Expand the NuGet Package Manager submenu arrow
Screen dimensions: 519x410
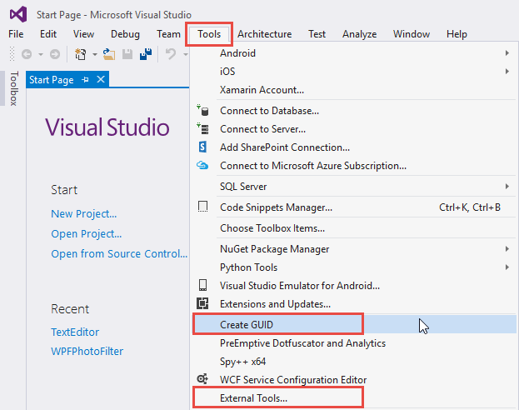(x=507, y=248)
